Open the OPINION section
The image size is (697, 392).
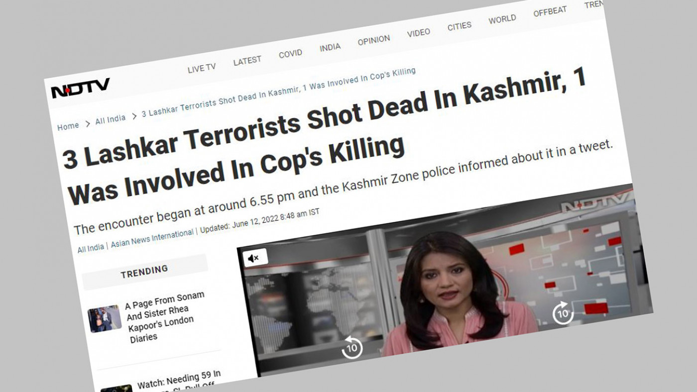pos(374,40)
